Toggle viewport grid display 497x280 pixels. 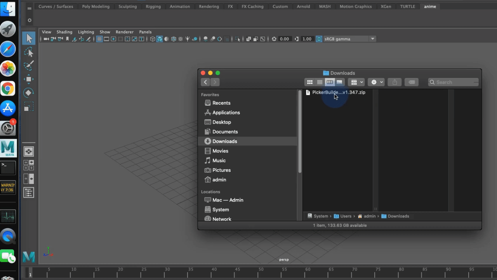(99, 39)
